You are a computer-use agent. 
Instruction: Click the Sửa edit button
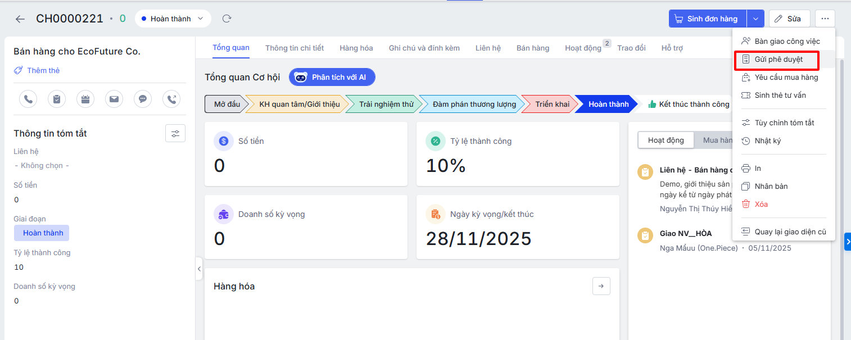tap(789, 19)
